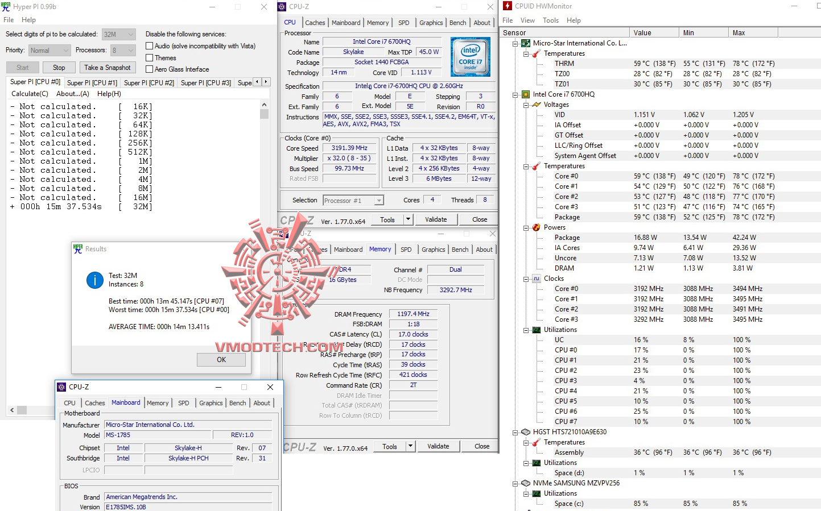Viewport: 821px width, 511px height.
Task: Switch to the Caches tab in CPU-Z
Action: (315, 22)
